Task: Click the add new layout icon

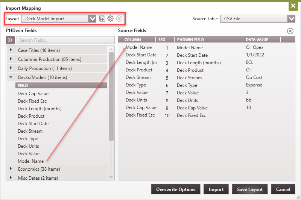Action: [102, 18]
